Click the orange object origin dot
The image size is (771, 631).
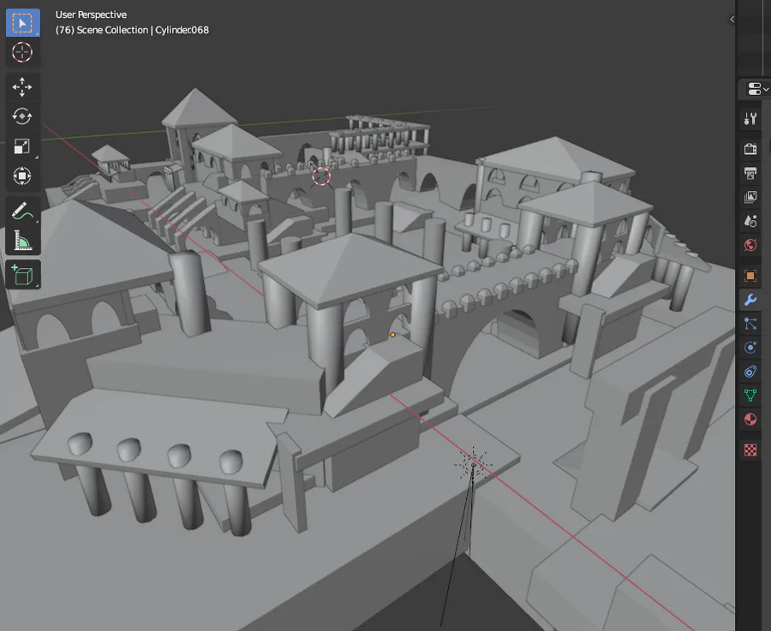(392, 335)
